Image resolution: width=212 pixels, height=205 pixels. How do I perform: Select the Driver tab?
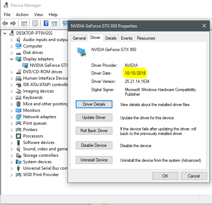click(x=95, y=37)
